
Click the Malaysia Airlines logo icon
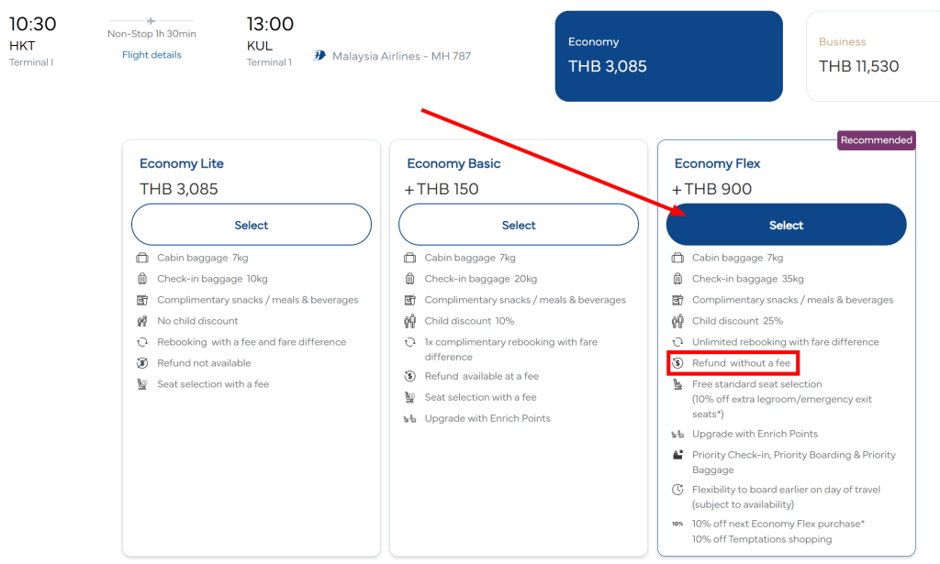click(319, 56)
